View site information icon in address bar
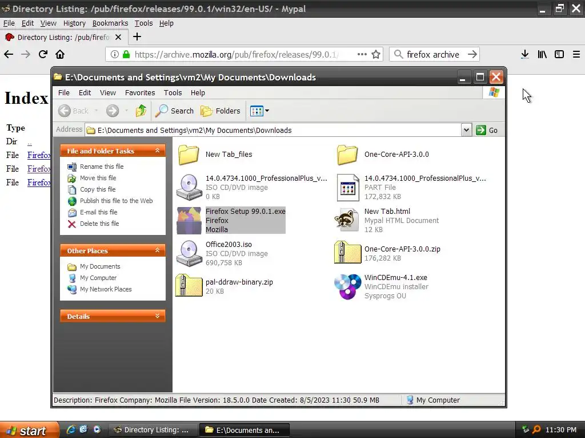This screenshot has width=585, height=438. coord(115,54)
